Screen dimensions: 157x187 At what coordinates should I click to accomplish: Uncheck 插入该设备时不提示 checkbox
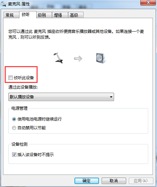(14, 155)
